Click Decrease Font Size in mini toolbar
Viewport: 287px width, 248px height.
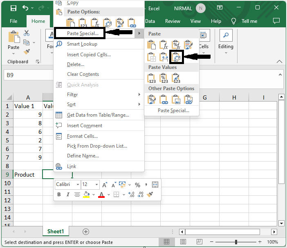[114, 185]
